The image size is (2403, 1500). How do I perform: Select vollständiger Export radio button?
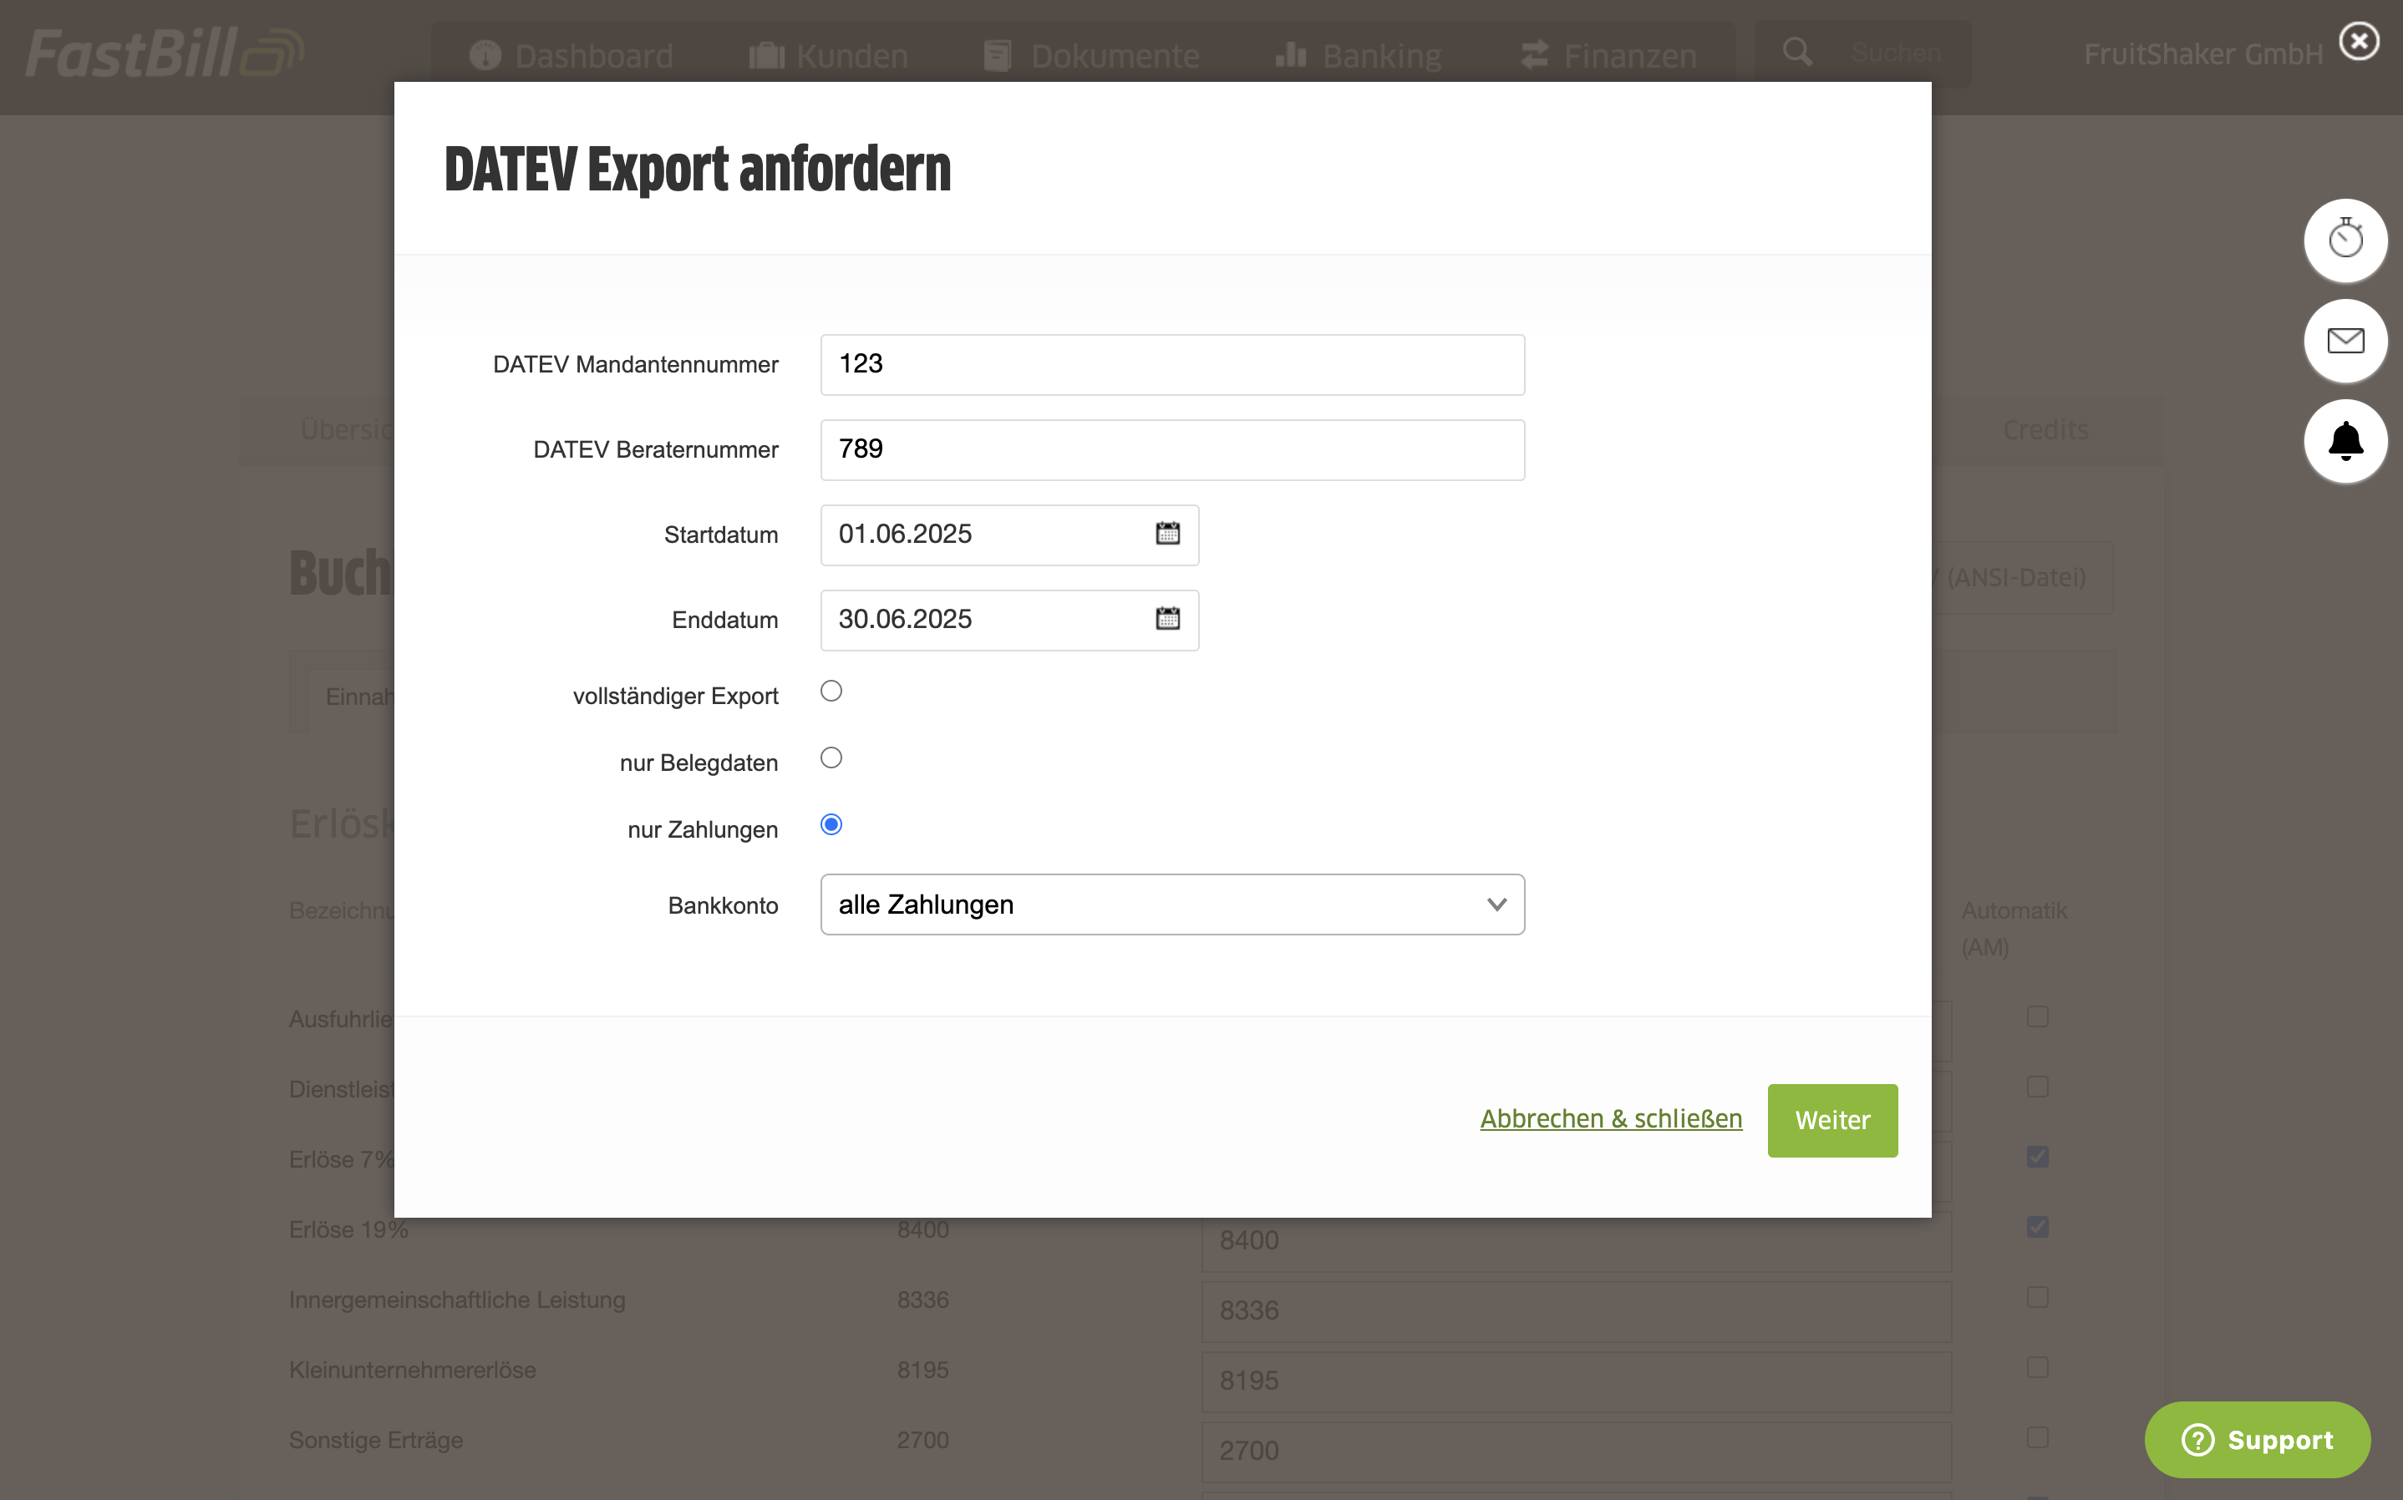pyautogui.click(x=831, y=692)
